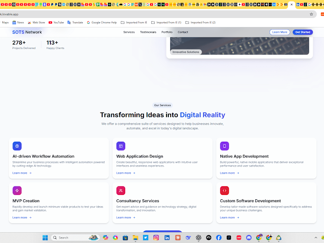Expand the Imported From IE bookmark folder
Viewport: 324px width, 243px height.
pos(134,22)
